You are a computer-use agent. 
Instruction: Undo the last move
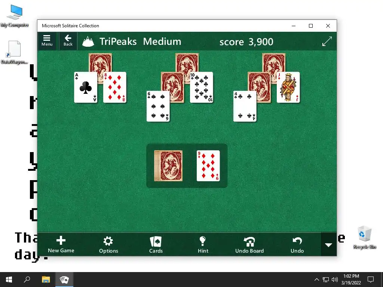[297, 244]
